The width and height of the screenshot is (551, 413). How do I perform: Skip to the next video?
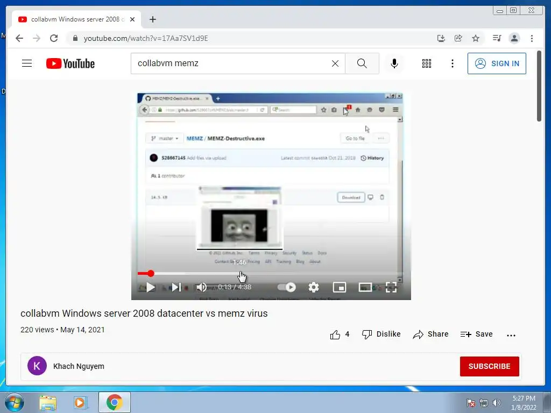click(176, 287)
